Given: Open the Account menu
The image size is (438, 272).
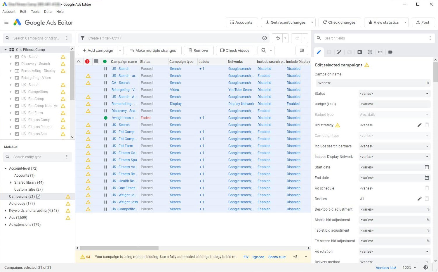Looking at the screenshot, I should click(x=9, y=12).
